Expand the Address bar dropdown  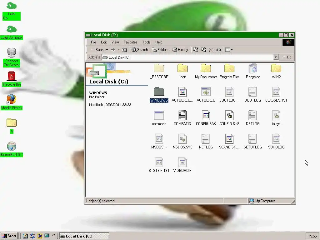(276, 57)
